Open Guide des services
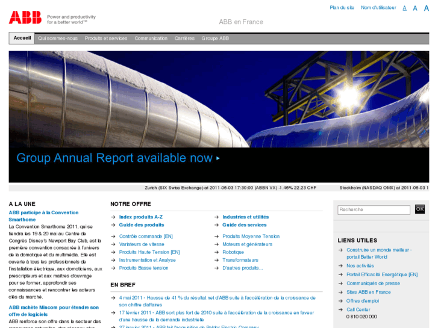The width and height of the screenshot is (438, 328). coord(245,224)
